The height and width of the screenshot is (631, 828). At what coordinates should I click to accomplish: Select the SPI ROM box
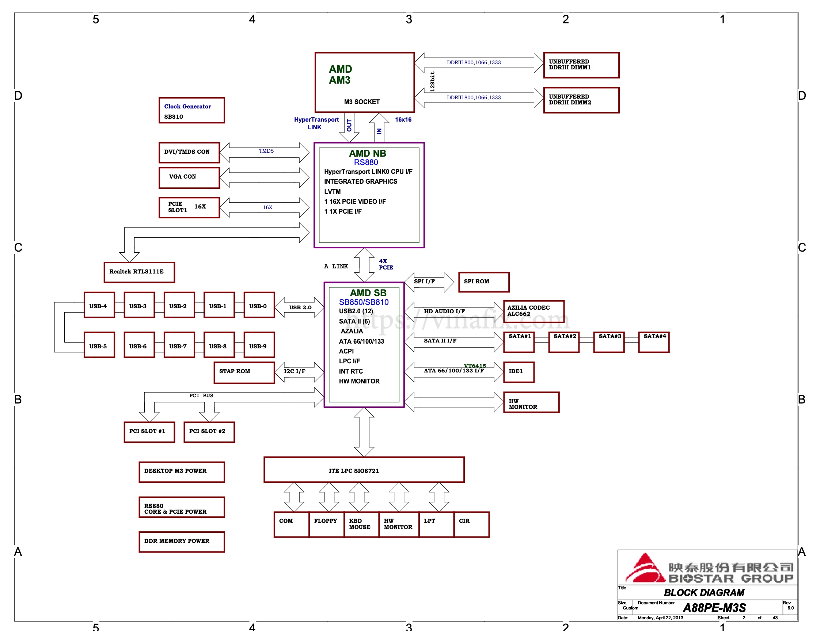pyautogui.click(x=484, y=282)
